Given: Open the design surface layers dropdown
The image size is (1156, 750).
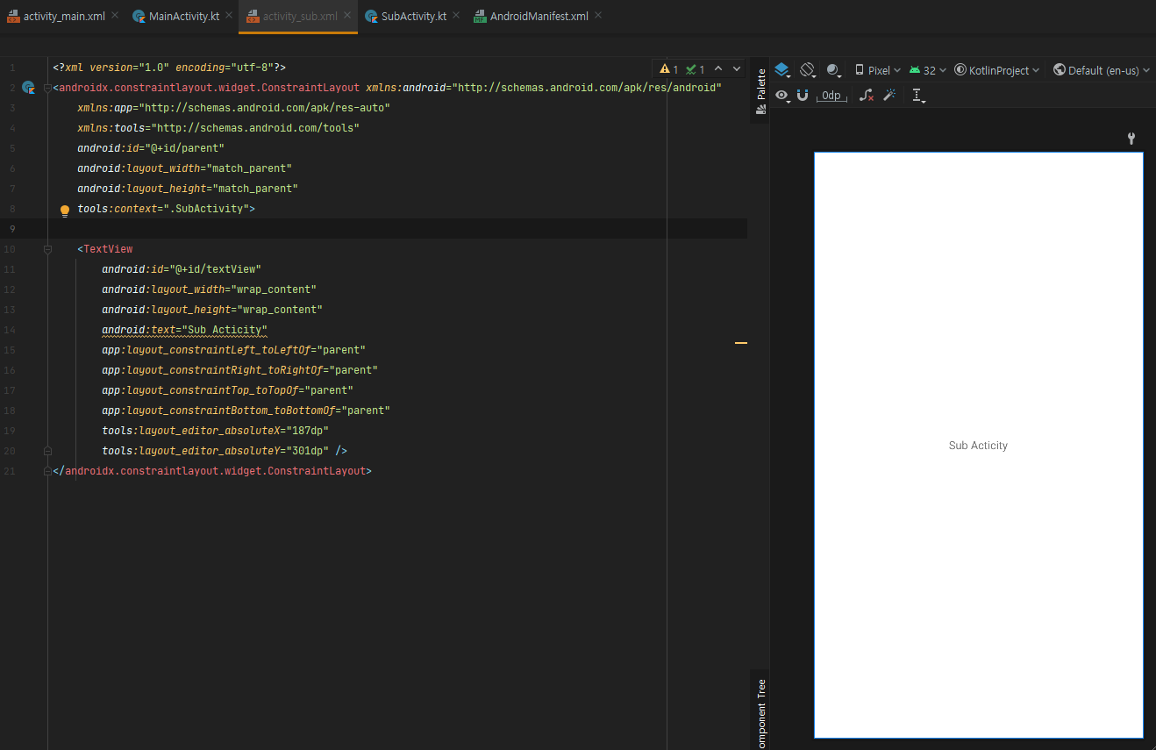Looking at the screenshot, I should click(x=782, y=70).
